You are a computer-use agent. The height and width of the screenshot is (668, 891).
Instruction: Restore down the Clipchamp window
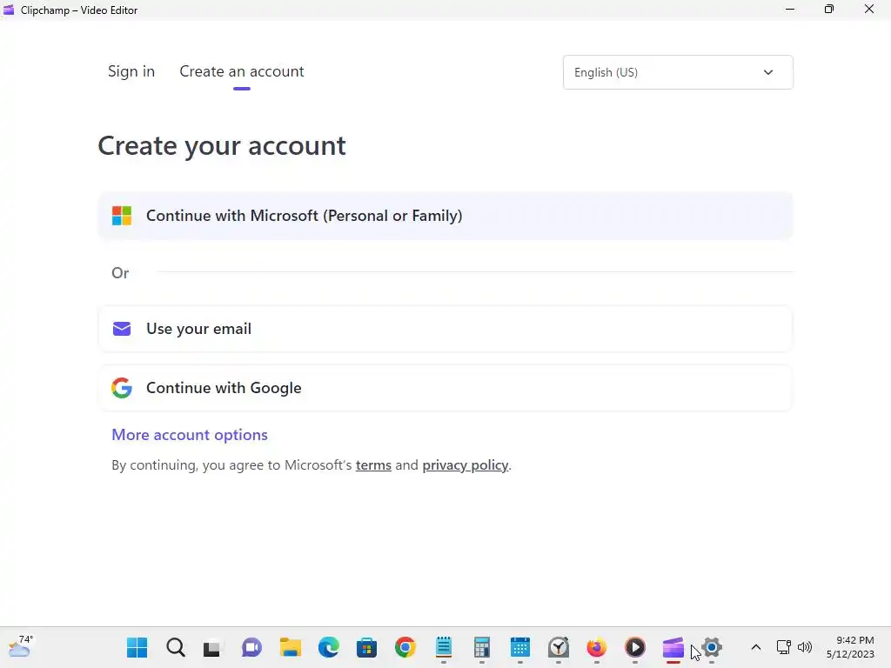(829, 10)
